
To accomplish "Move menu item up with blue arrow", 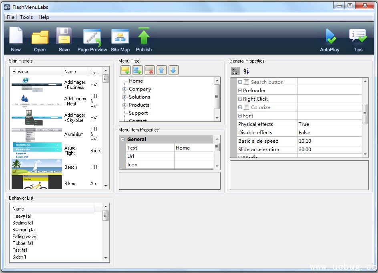I will click(161, 71).
